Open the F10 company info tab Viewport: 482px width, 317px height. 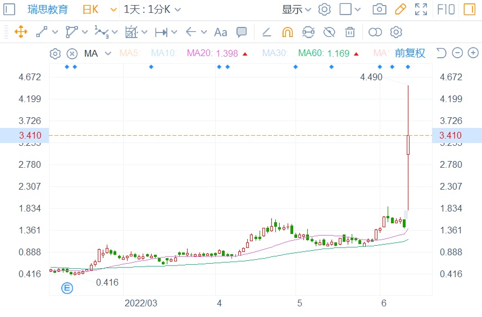(x=445, y=9)
